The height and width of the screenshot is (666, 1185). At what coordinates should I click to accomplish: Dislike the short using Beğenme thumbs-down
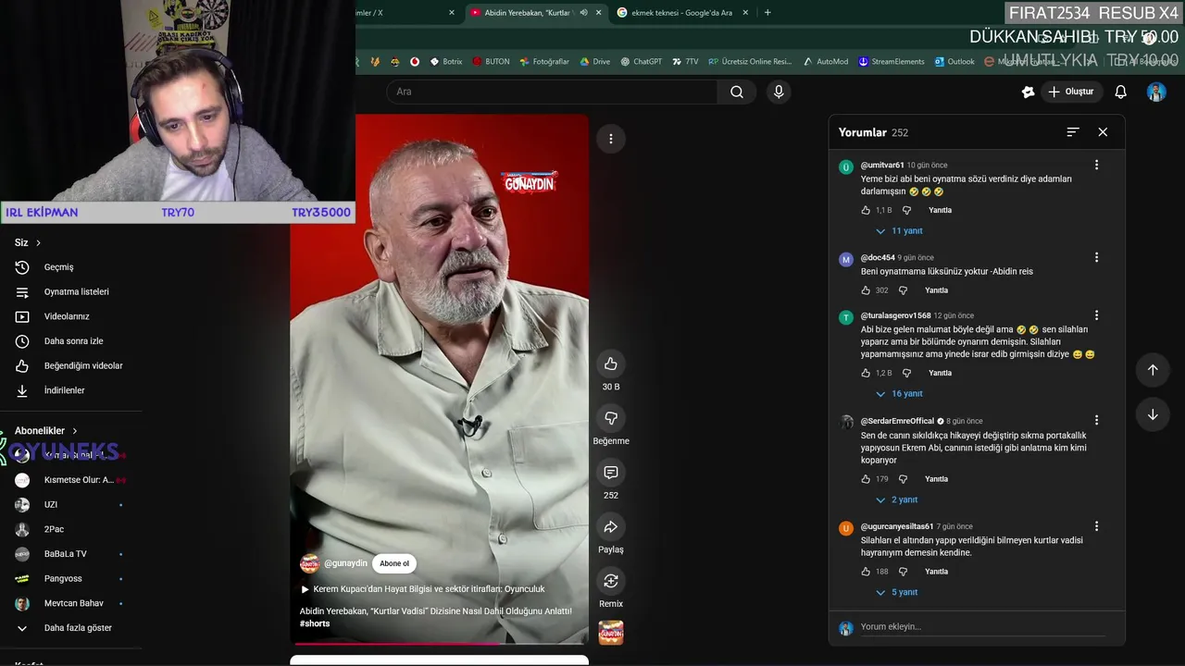coord(610,418)
